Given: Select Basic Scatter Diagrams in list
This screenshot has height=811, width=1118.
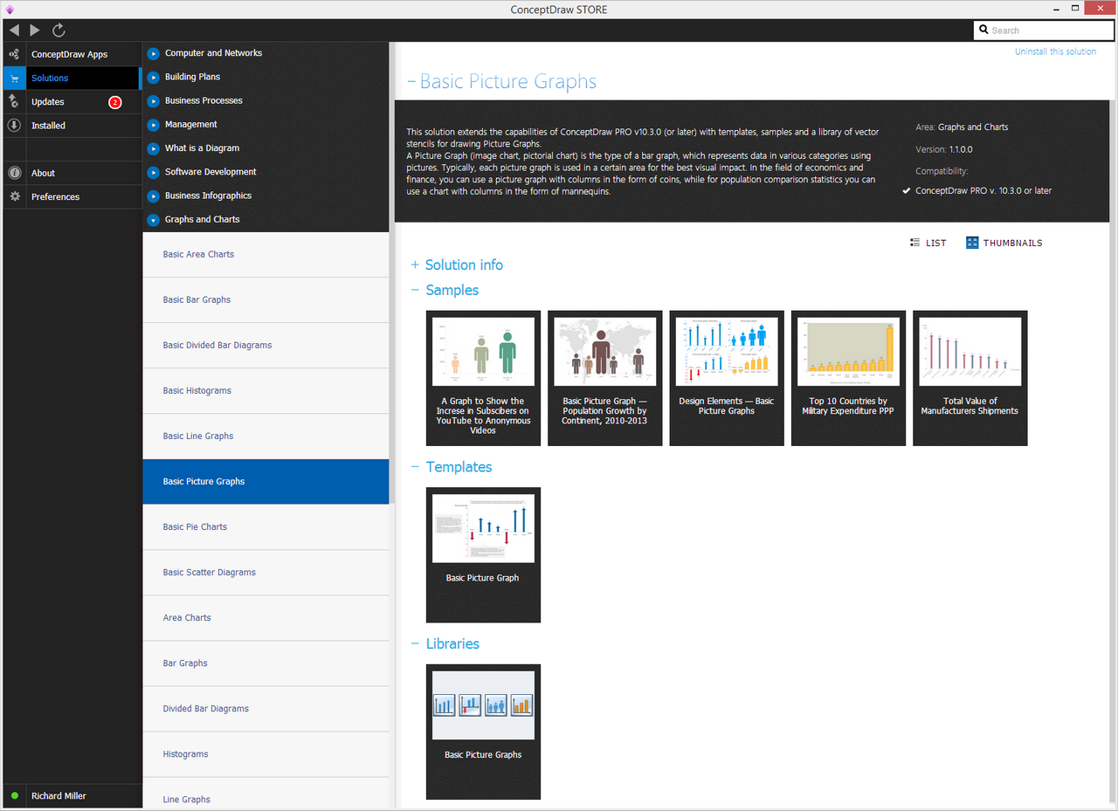Looking at the screenshot, I should (x=266, y=573).
